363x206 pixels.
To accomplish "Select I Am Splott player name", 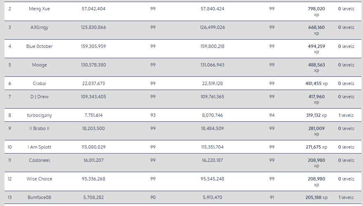I will click(39, 147).
